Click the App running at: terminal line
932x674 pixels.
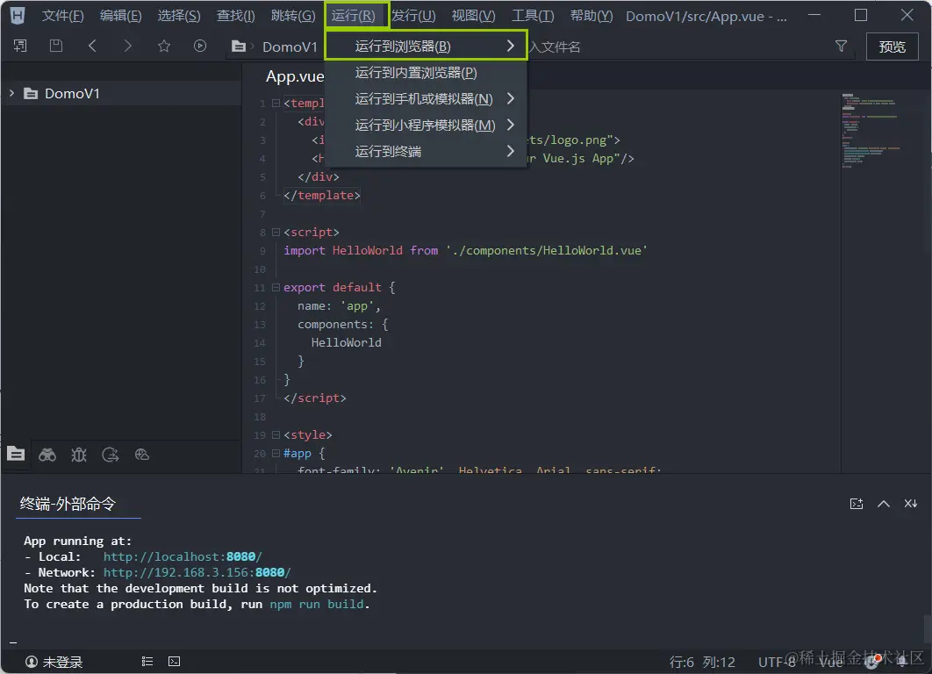(78, 541)
